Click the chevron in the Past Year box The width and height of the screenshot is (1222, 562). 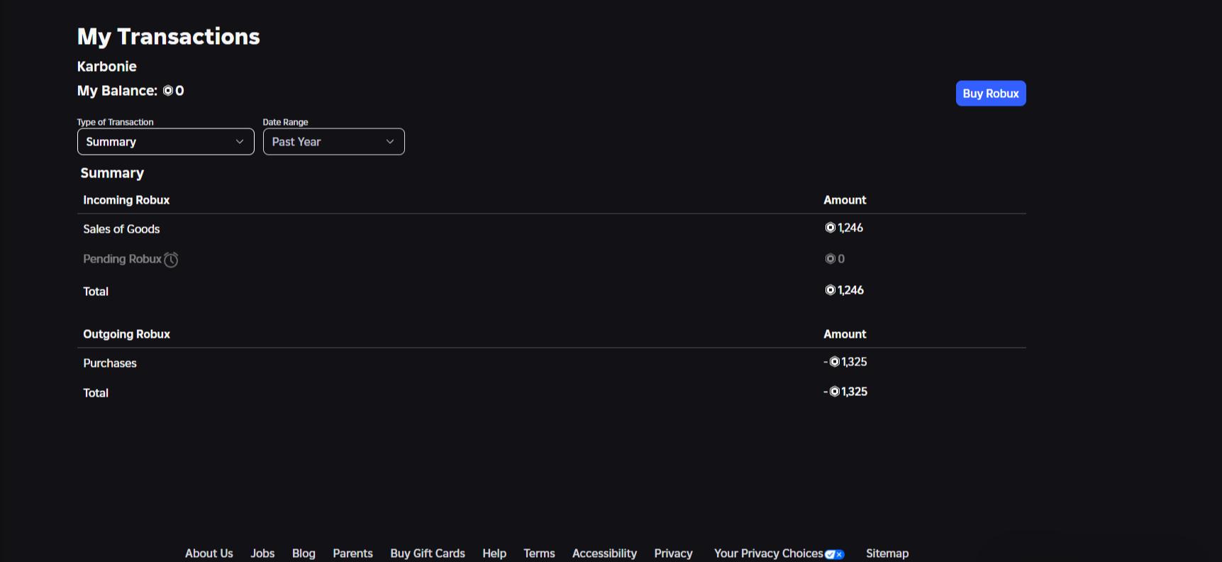point(389,142)
